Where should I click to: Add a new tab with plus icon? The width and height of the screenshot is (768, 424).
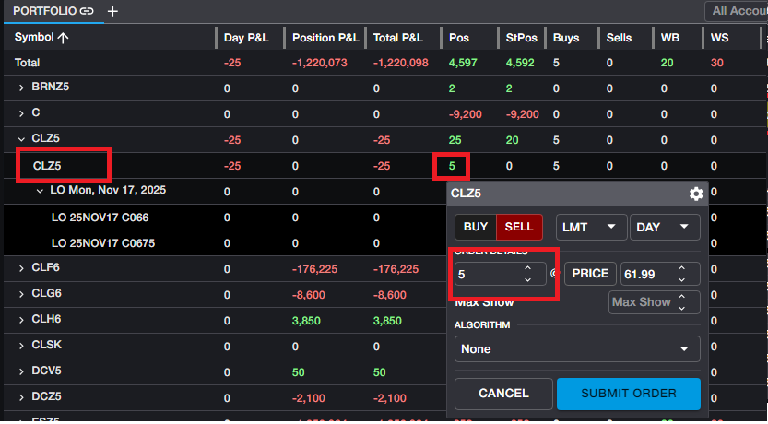coord(112,11)
